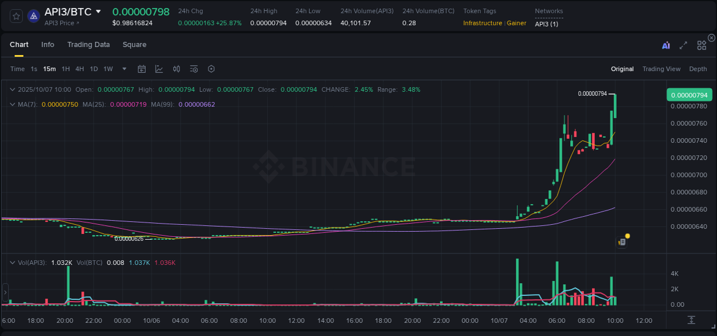Screen dimensions: 717x336
Task: Open the indicator list settings icon
Action: 194,69
